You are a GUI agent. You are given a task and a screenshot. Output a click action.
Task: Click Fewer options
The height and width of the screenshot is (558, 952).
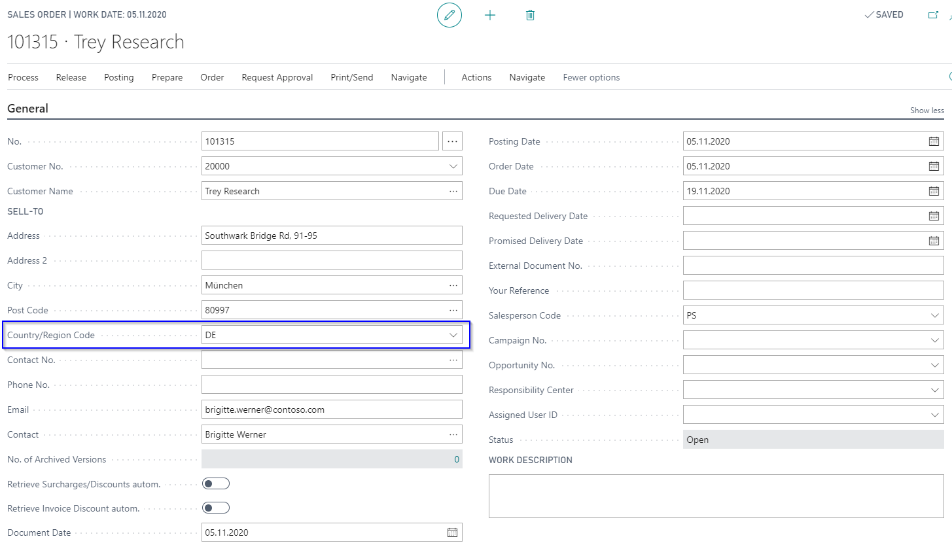point(591,77)
